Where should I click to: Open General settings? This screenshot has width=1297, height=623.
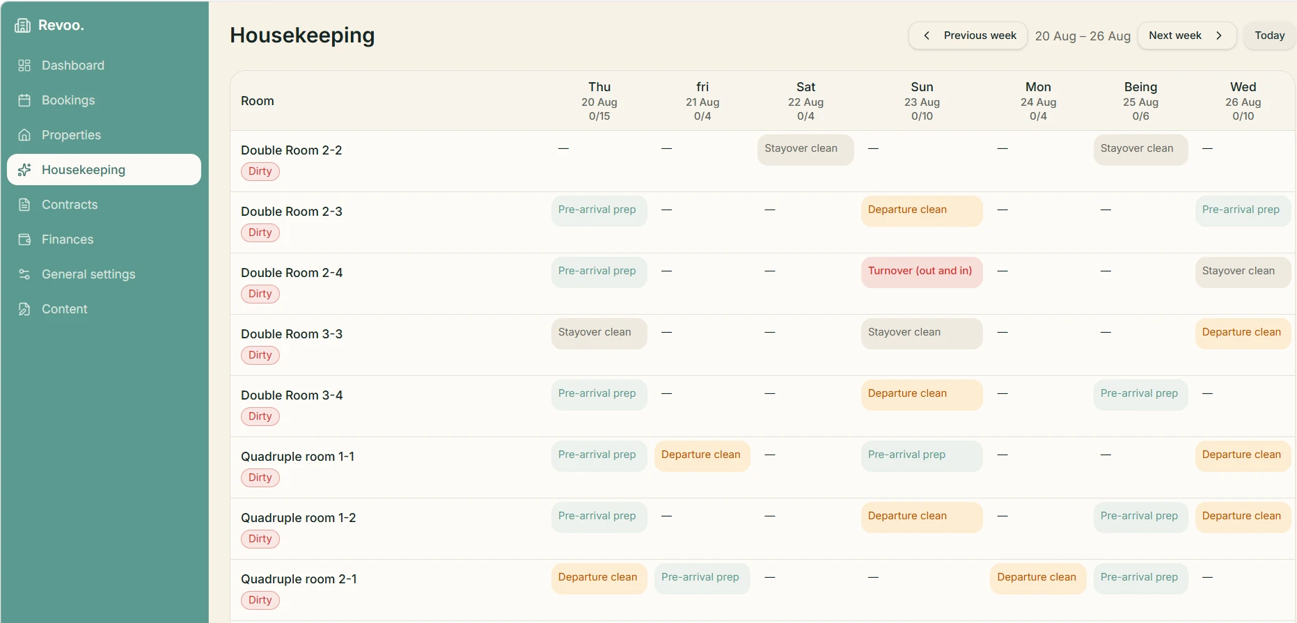104,274
